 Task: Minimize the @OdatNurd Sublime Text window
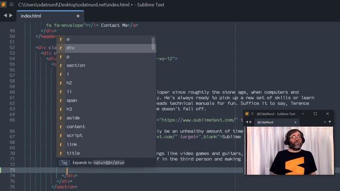pyautogui.click(x=303, y=114)
